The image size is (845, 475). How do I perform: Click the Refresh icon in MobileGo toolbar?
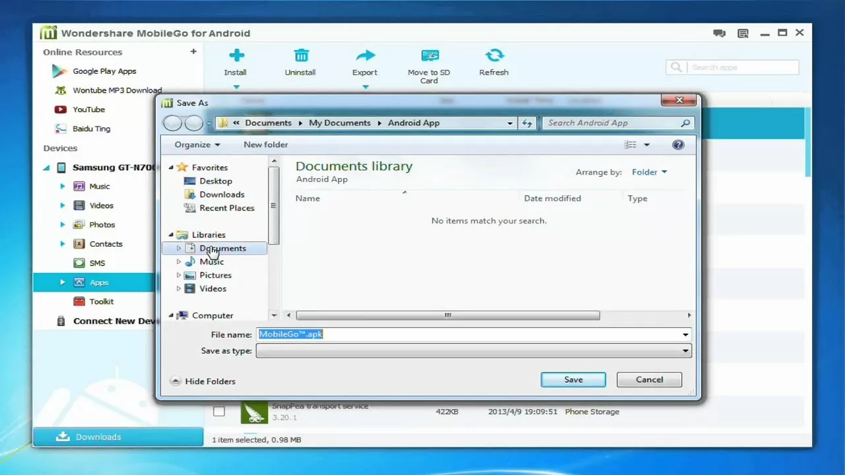pyautogui.click(x=494, y=55)
